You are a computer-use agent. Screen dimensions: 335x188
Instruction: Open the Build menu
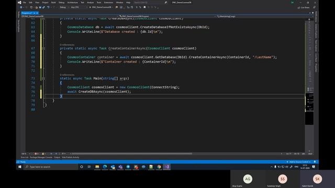53,3
